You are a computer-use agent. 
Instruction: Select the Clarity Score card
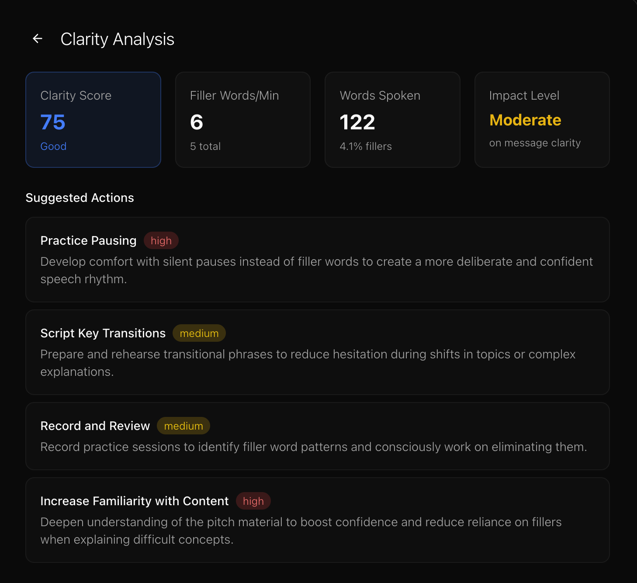point(93,119)
